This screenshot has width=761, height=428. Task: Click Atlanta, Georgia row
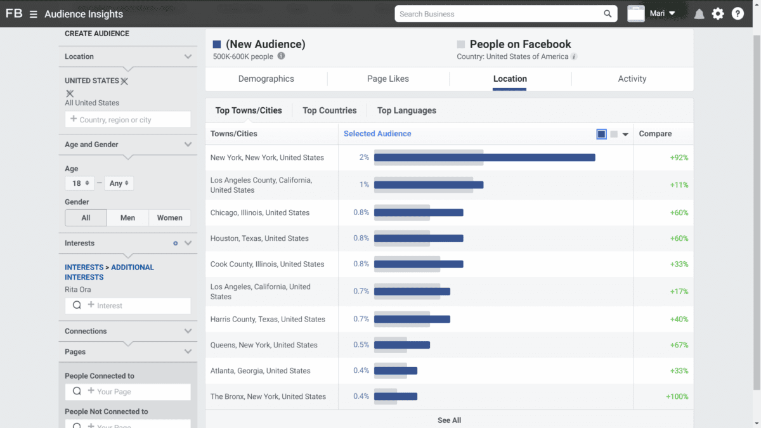(449, 370)
